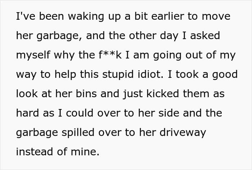Click the word "hard" in the paragraph

click(29, 114)
